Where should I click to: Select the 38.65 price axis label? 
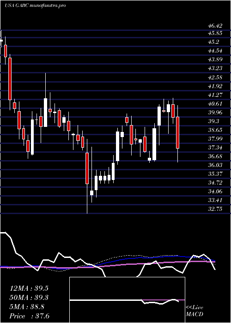tap(215, 130)
